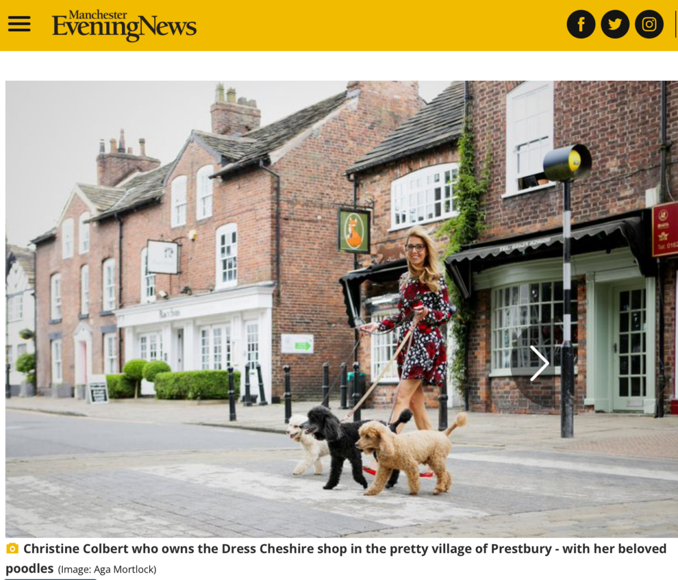Click the Manchester Evening News logo

pyautogui.click(x=124, y=25)
